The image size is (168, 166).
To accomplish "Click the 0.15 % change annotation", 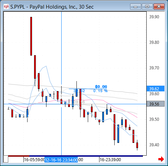I will 101,91.
